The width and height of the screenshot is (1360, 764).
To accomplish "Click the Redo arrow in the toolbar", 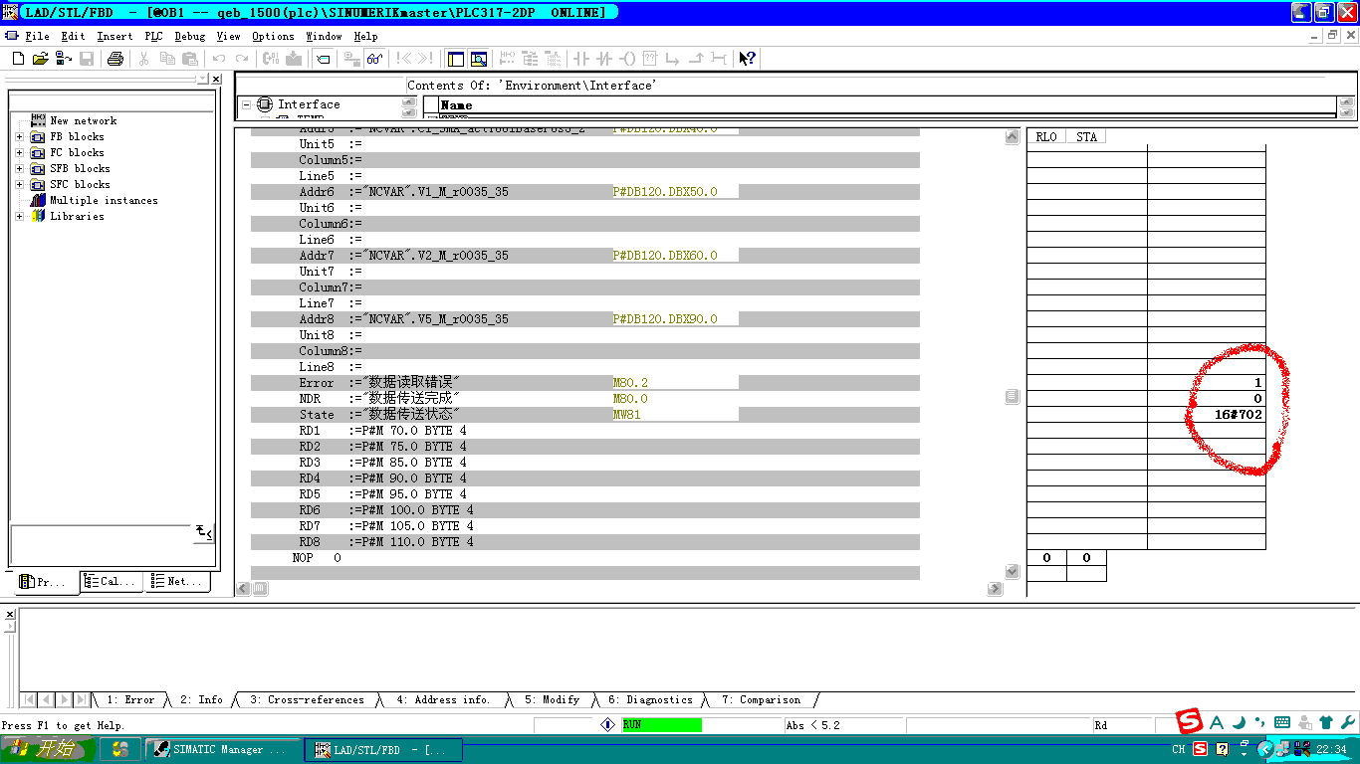I will 242,59.
